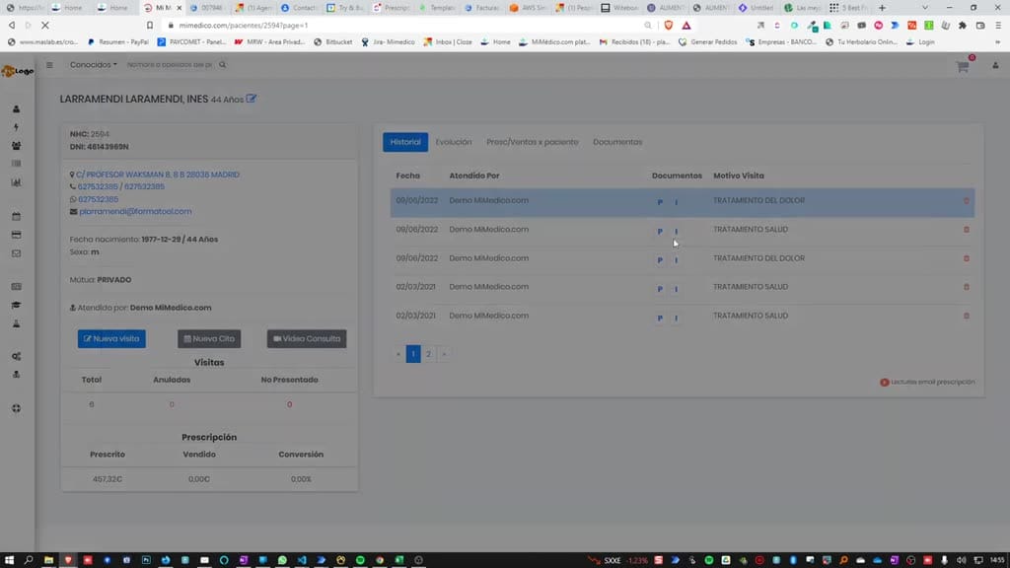Open the credit card sidebar icon

point(16,235)
